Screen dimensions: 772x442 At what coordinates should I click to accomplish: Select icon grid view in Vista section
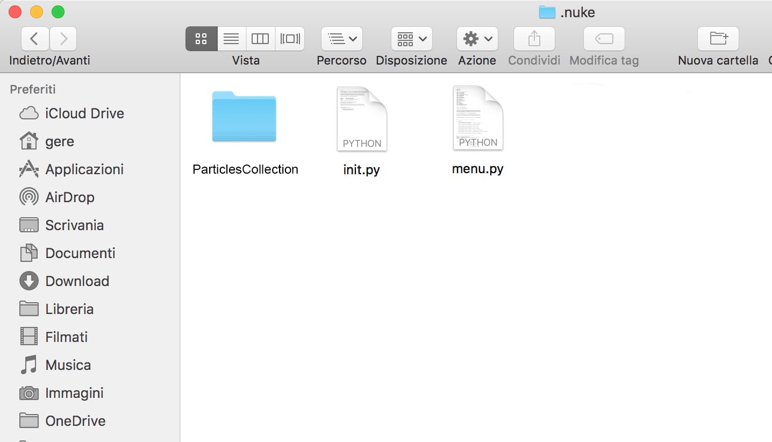[x=201, y=38]
